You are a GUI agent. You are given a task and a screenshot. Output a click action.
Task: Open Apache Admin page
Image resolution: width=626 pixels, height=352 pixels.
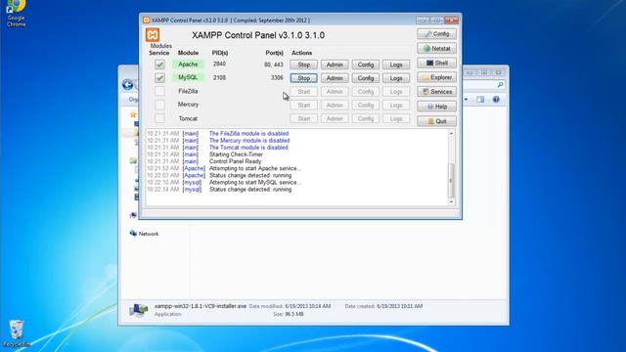click(335, 65)
